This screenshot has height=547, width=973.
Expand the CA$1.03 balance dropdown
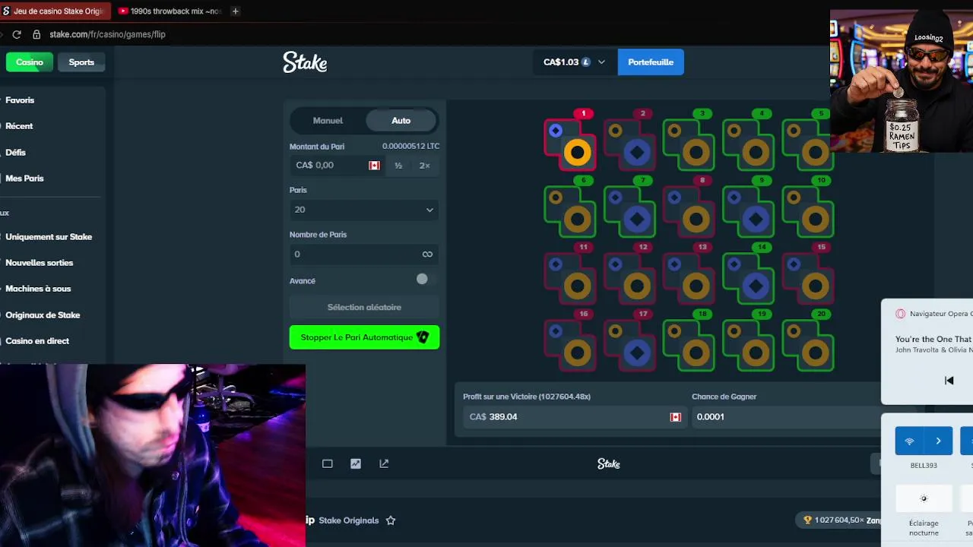click(575, 62)
